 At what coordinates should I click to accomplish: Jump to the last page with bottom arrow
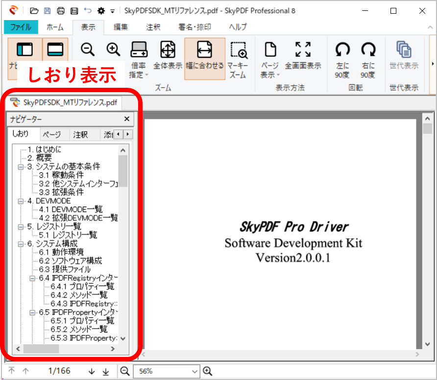pos(106,371)
